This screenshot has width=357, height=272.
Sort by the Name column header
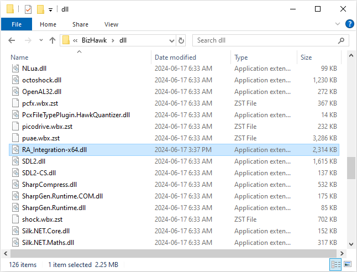tap(19, 57)
